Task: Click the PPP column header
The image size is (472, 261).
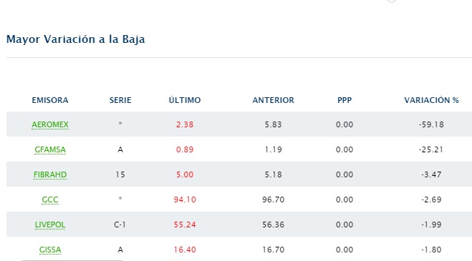Action: (345, 100)
